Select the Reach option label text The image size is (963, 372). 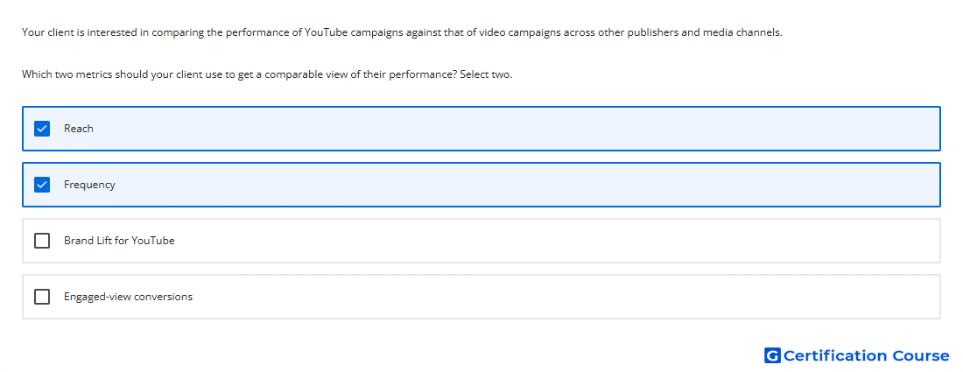click(79, 129)
